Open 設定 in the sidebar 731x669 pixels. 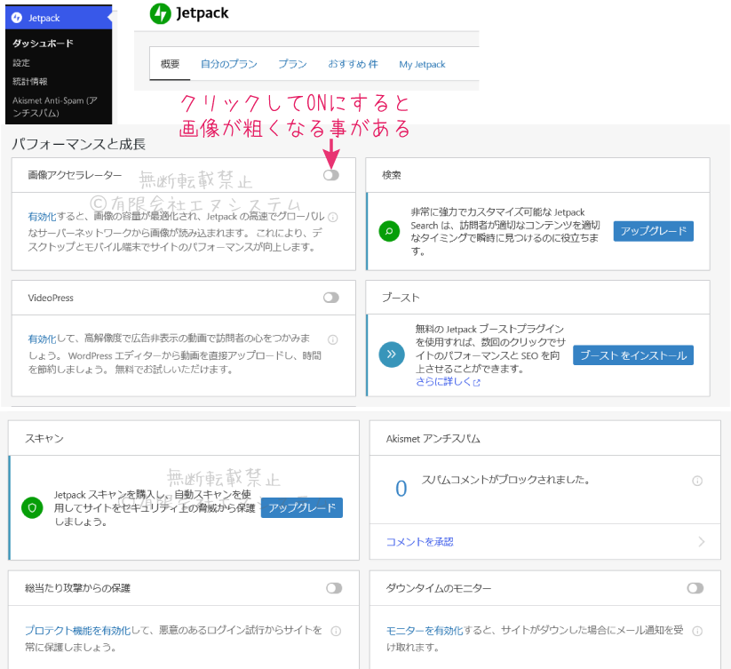coord(21,62)
